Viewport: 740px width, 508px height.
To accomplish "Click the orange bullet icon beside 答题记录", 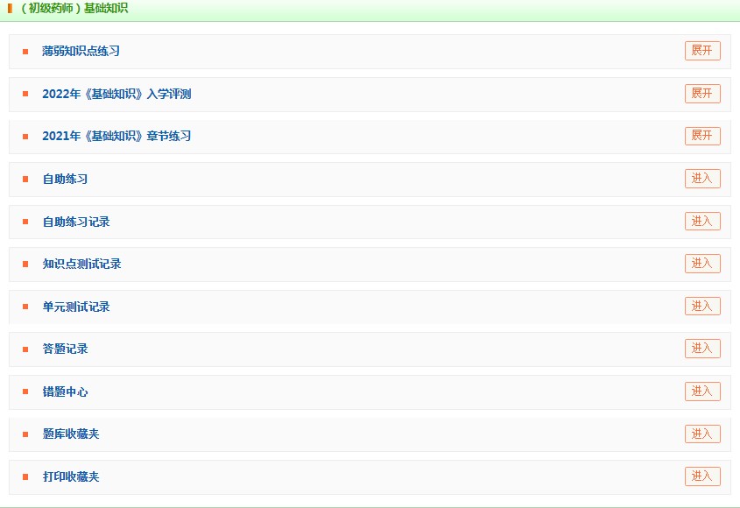I will (25, 349).
